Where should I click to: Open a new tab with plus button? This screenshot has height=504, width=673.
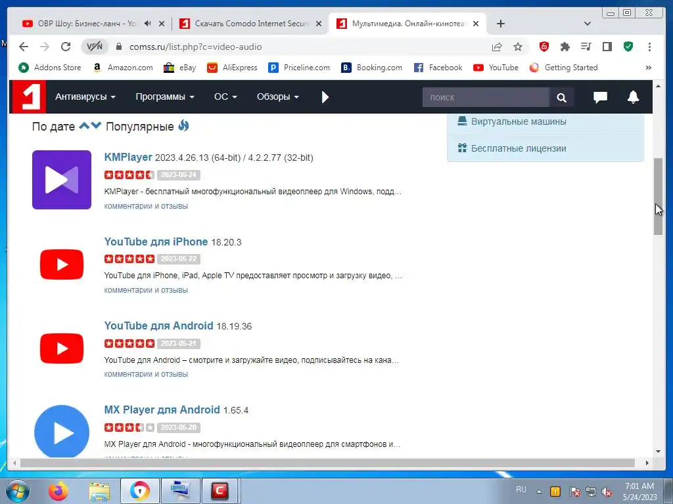tap(500, 24)
